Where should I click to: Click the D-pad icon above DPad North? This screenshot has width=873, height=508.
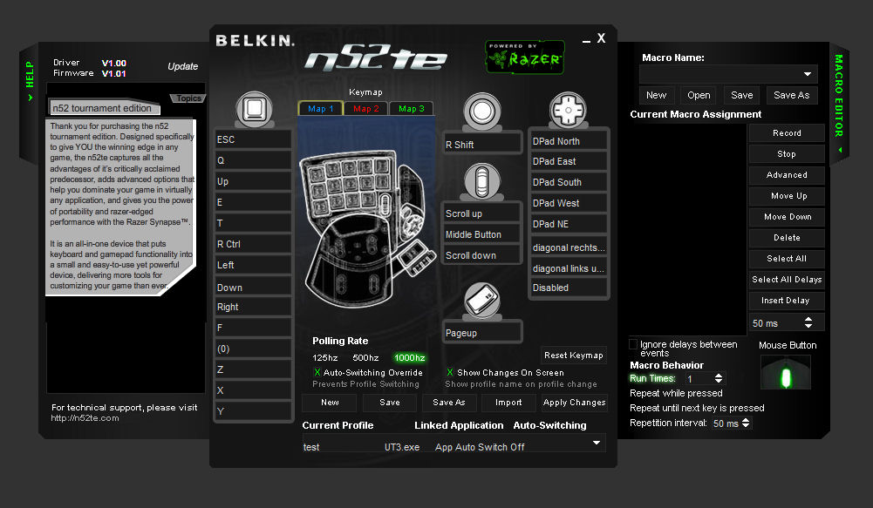point(568,110)
